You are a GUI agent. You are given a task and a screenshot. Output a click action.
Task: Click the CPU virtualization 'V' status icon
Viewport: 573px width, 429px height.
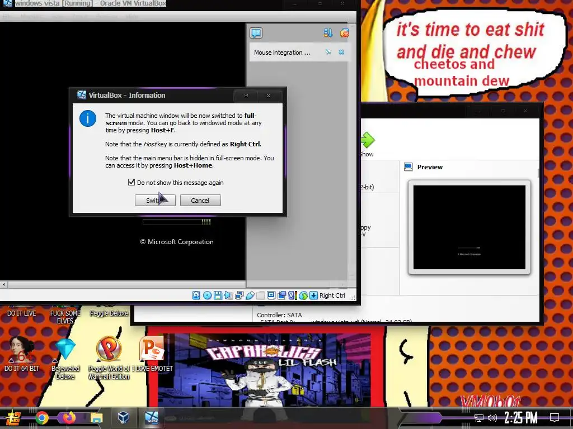click(x=292, y=295)
